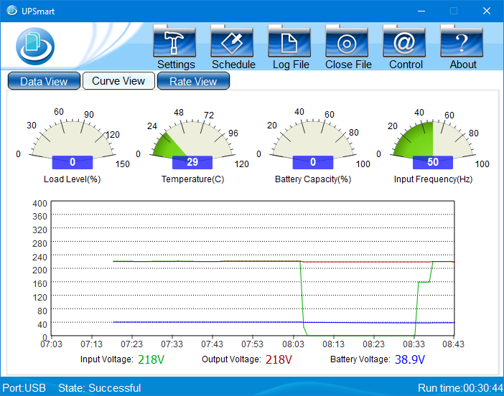Open the About question mark icon

462,41
